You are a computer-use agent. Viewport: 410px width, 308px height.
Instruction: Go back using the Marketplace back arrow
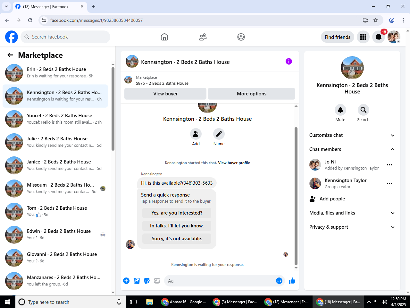[x=10, y=55]
